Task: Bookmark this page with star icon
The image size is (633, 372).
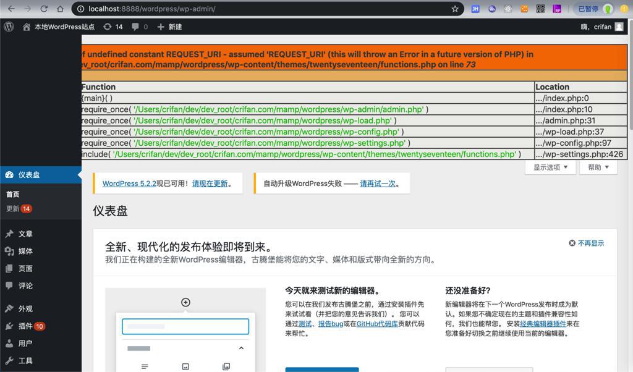Action: (455, 9)
